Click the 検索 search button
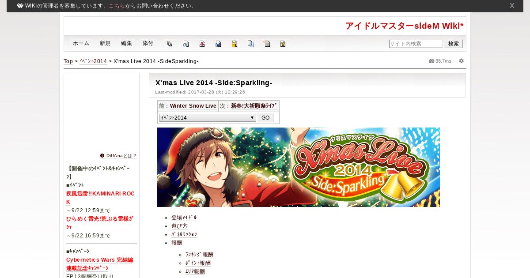This screenshot has width=530, height=278. click(454, 44)
